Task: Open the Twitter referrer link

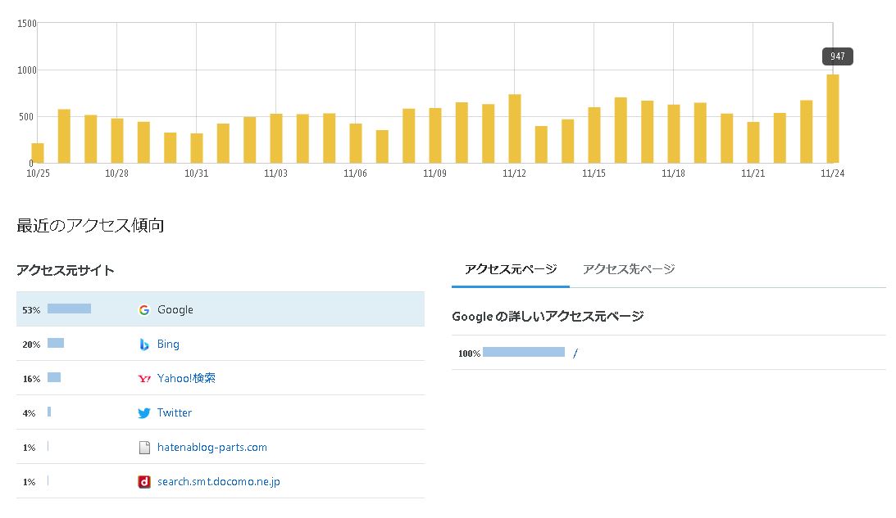Action: pyautogui.click(x=175, y=412)
